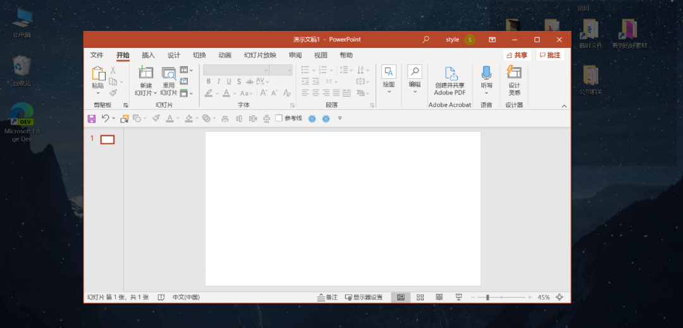Open the 重用幻灯片 reuse slides pane
683x328 pixels.
click(169, 81)
